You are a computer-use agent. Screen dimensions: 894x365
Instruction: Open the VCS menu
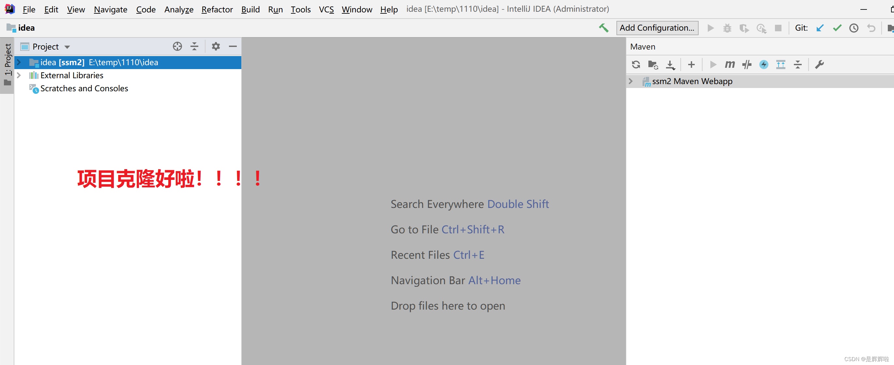pyautogui.click(x=326, y=9)
